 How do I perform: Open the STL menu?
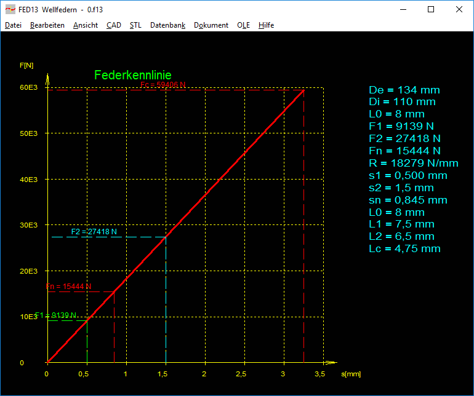point(135,25)
